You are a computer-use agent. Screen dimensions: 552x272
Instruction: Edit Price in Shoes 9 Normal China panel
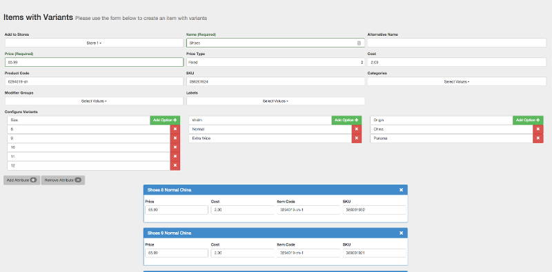pyautogui.click(x=177, y=253)
